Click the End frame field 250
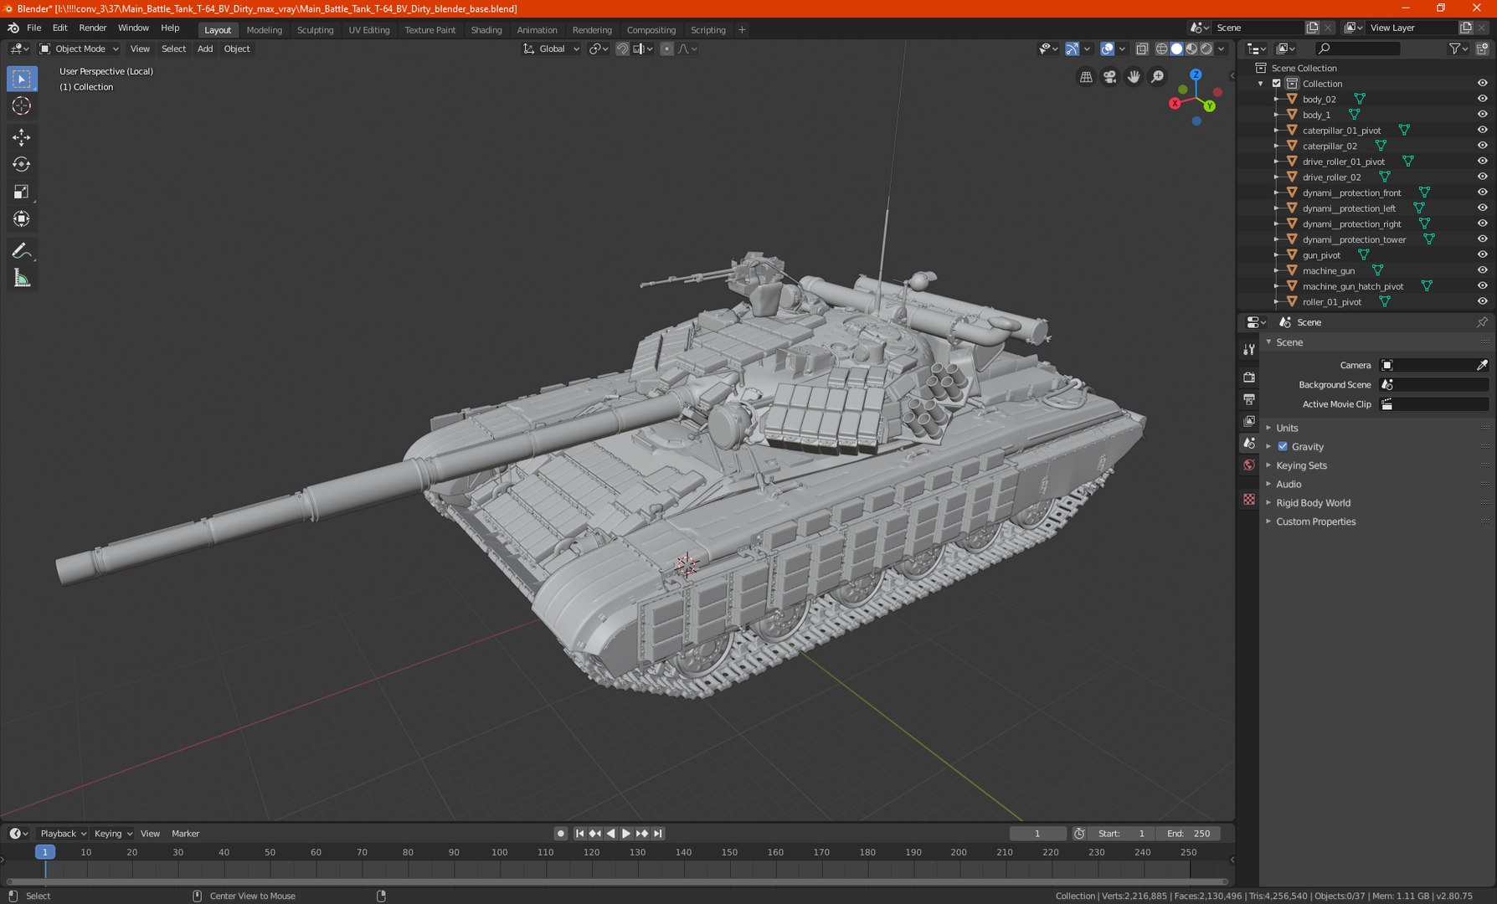Image resolution: width=1497 pixels, height=904 pixels. click(x=1188, y=833)
